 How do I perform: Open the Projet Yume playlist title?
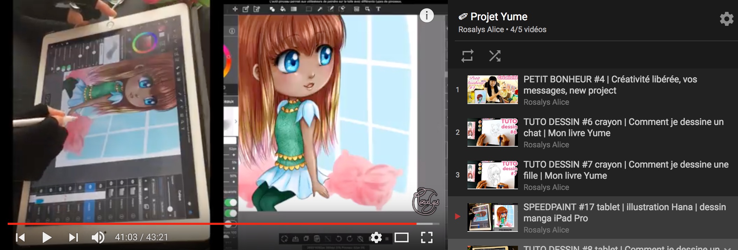[x=499, y=17]
